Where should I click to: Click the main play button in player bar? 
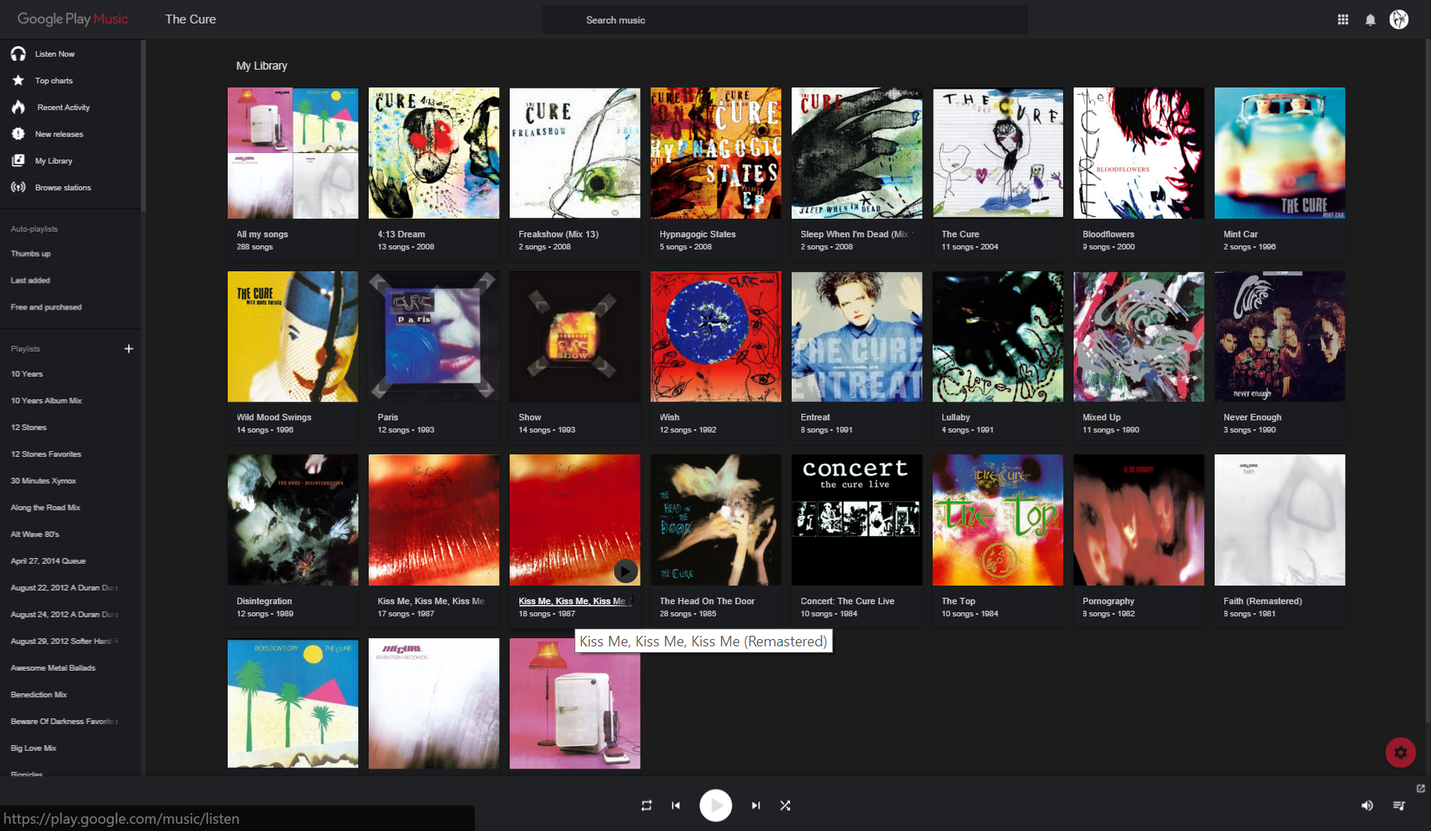[715, 805]
